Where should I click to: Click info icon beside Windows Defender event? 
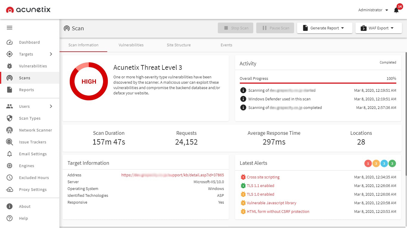(x=243, y=99)
